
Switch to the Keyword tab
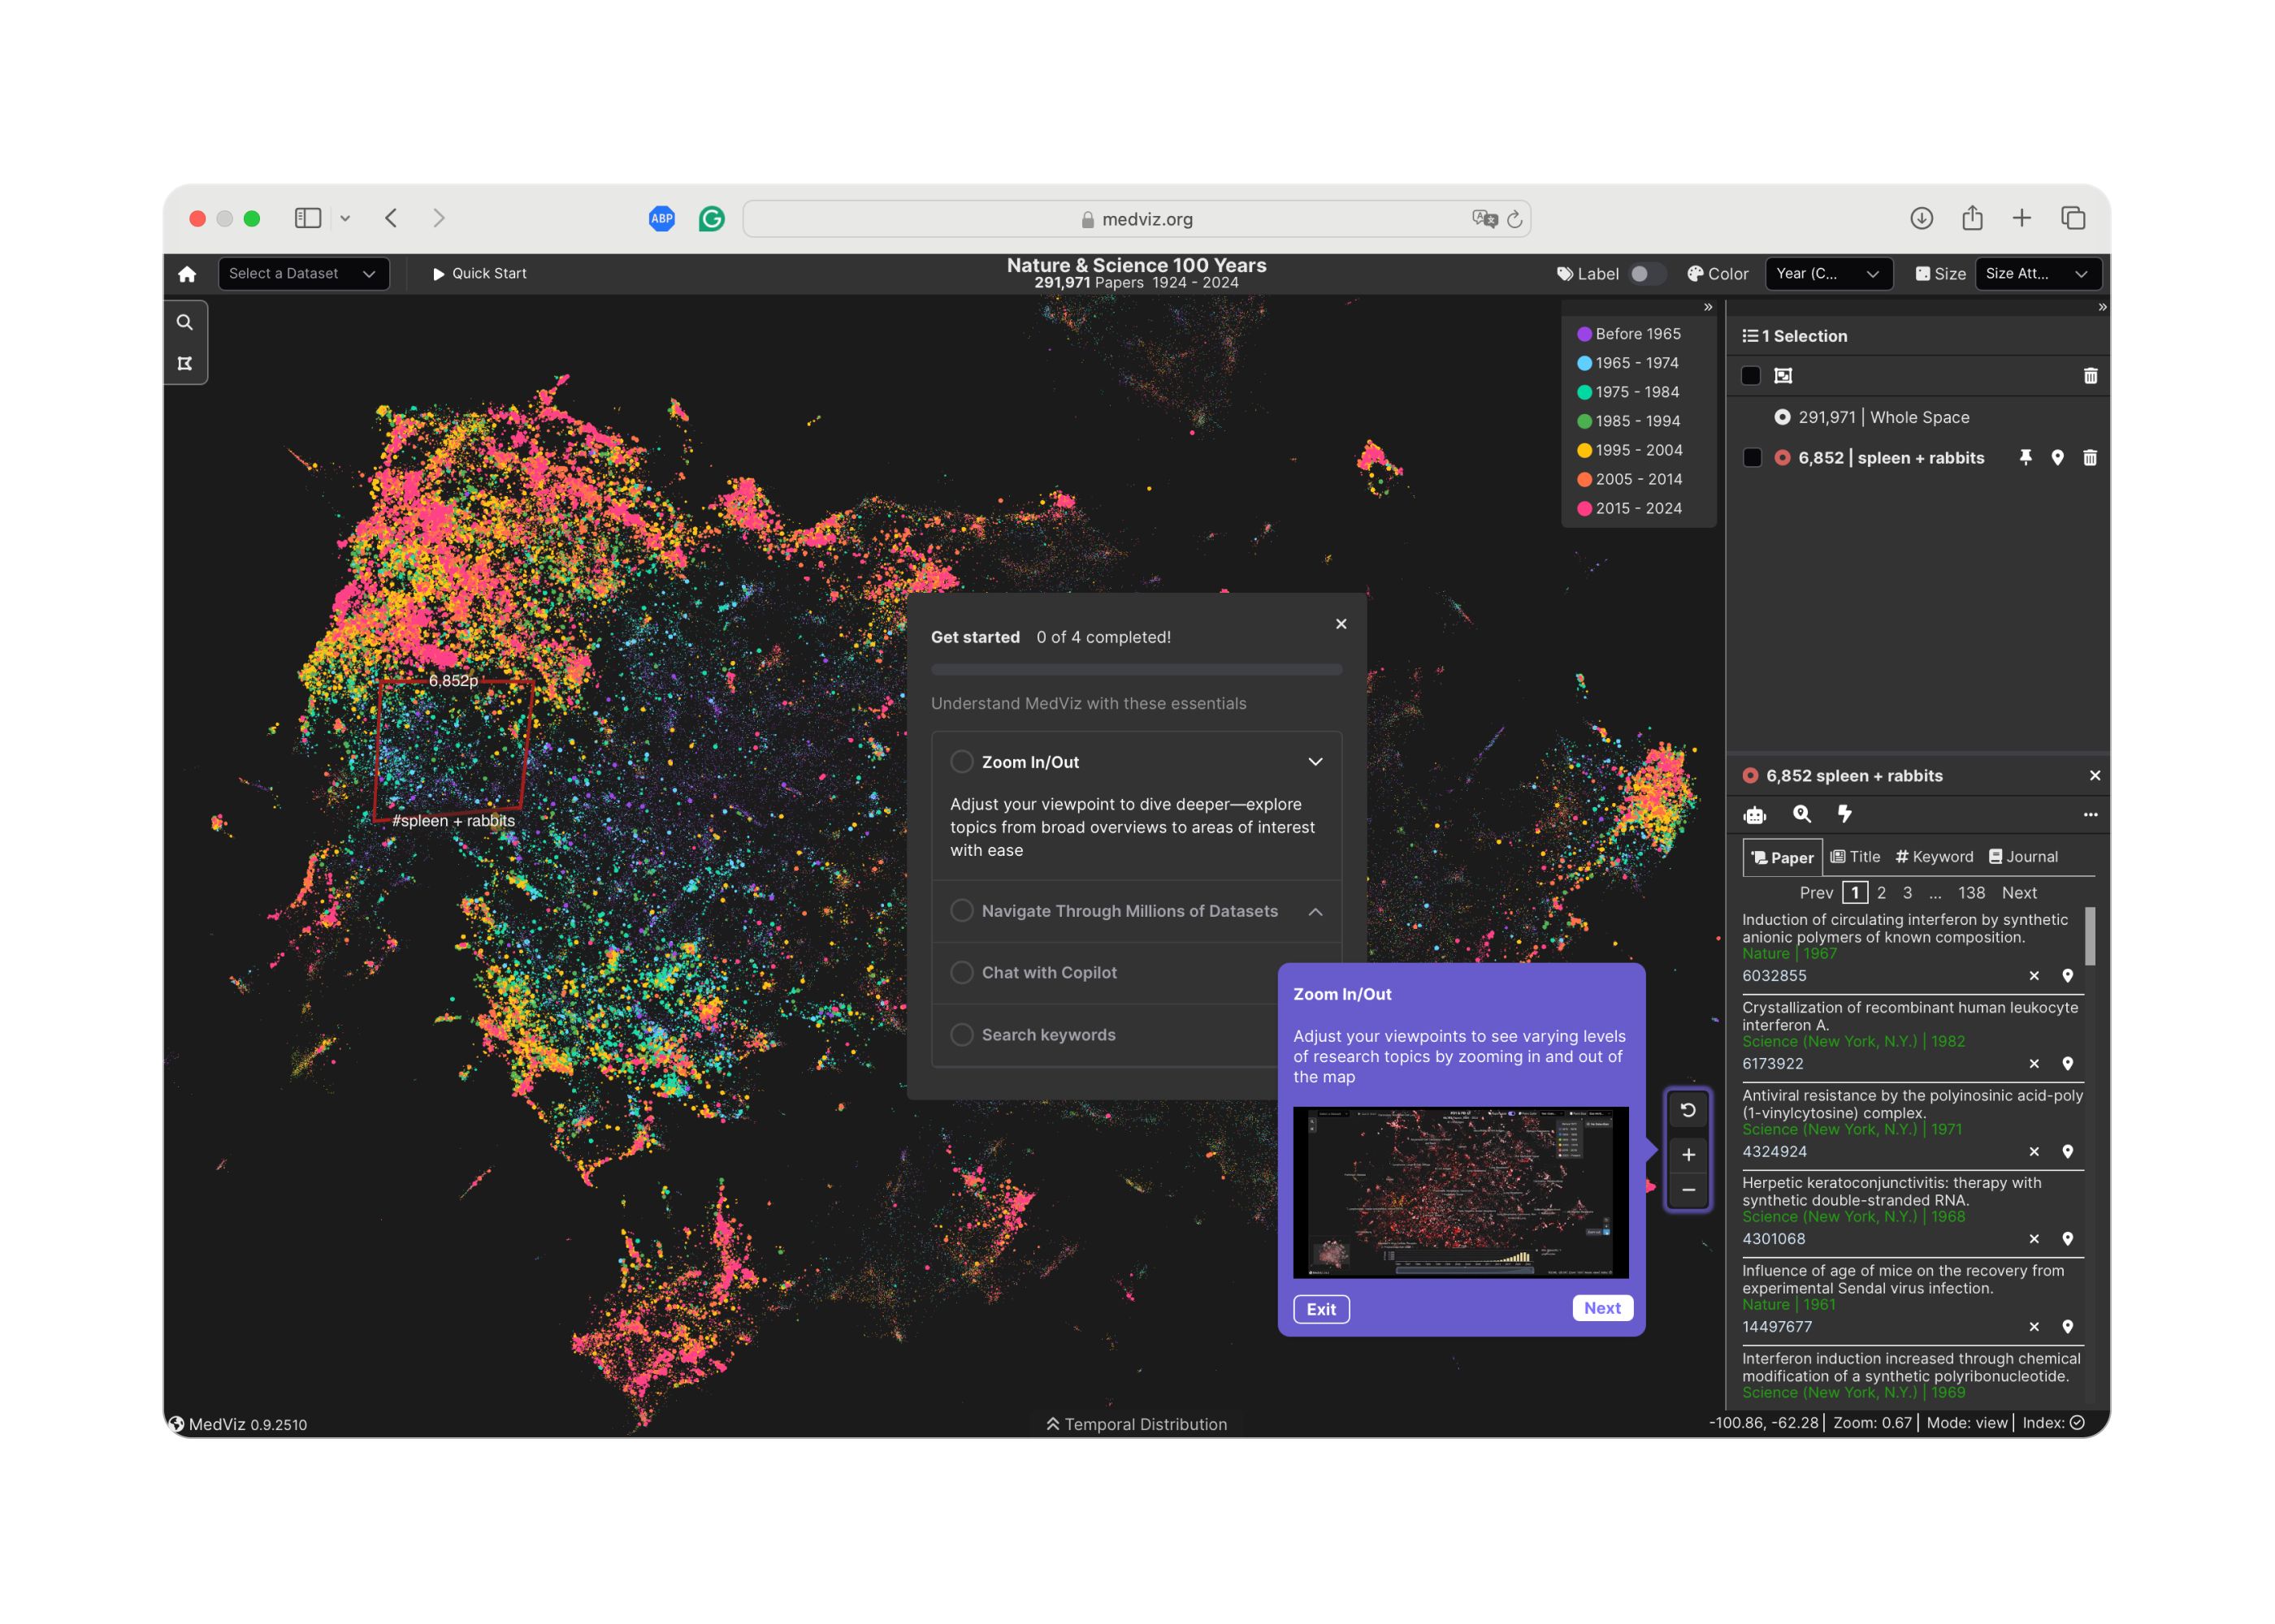(x=1934, y=857)
